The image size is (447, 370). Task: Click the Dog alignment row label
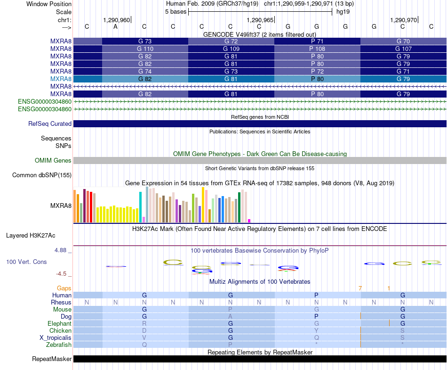(x=66, y=316)
